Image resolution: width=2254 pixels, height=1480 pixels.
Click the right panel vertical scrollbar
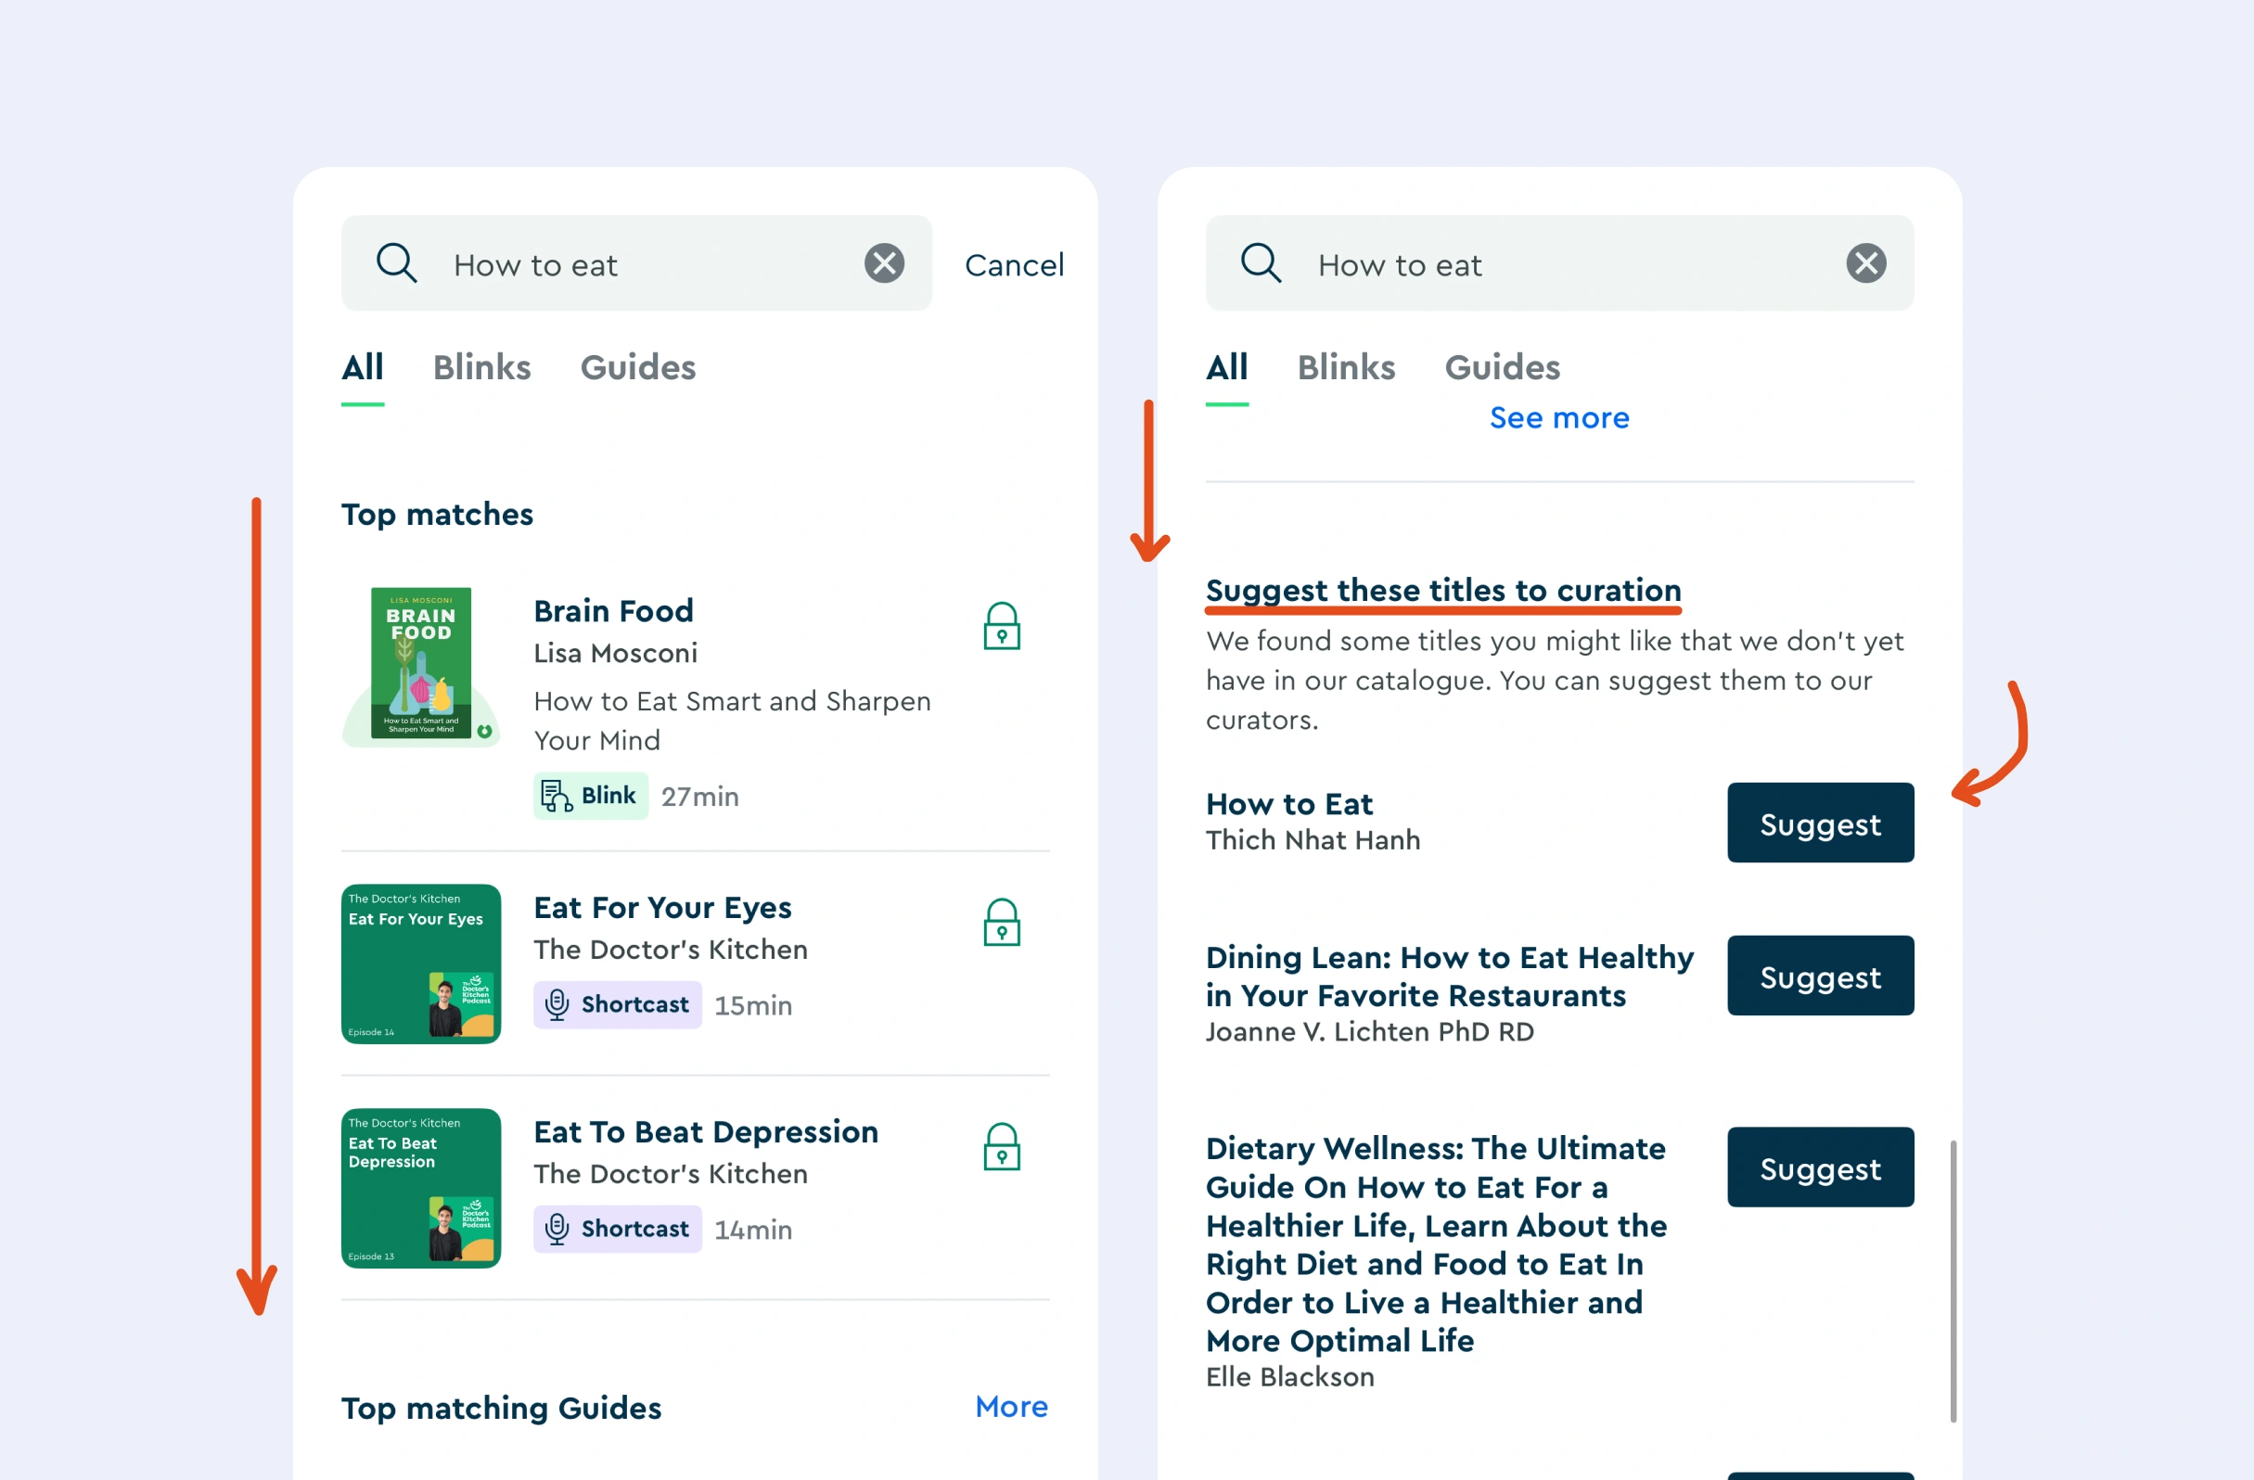[x=1953, y=1281]
